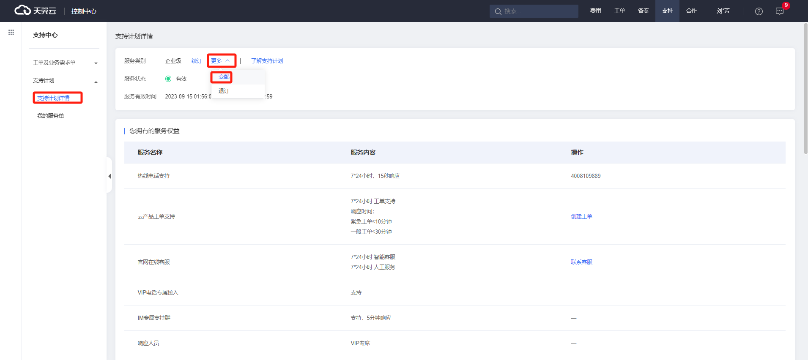The image size is (808, 360).
Task: Click 联系客服 to contact support
Action: [x=581, y=262]
